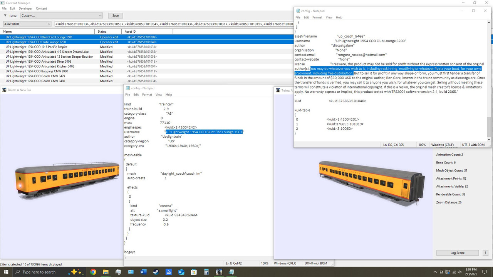Click the upper config Notepad window icon

298,11
